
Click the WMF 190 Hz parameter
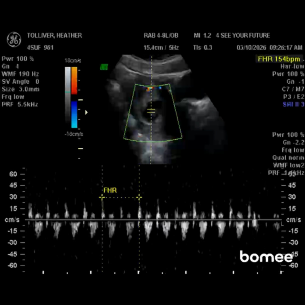coord(20,74)
